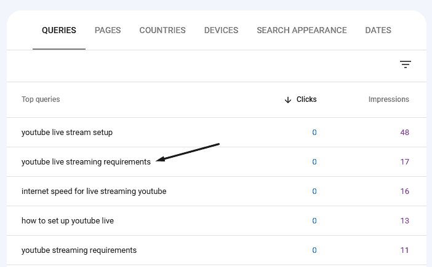Open query "internet speed for live streaming youtube"
The width and height of the screenshot is (432, 267).
coord(94,191)
